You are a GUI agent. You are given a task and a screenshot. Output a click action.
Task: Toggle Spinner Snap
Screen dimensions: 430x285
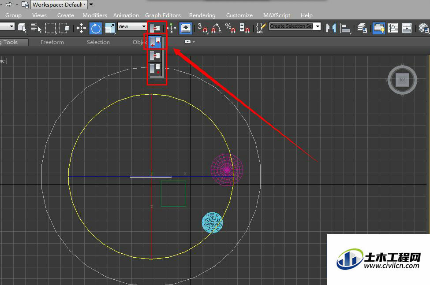pos(244,28)
